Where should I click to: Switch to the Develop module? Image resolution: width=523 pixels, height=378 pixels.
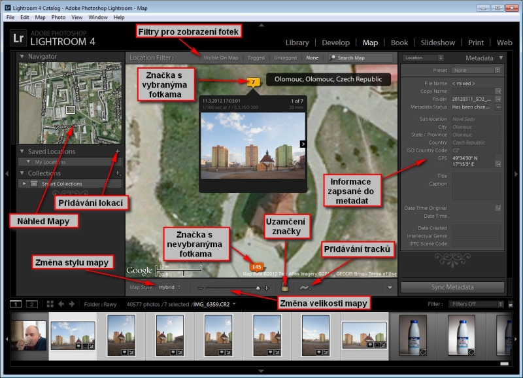335,43
